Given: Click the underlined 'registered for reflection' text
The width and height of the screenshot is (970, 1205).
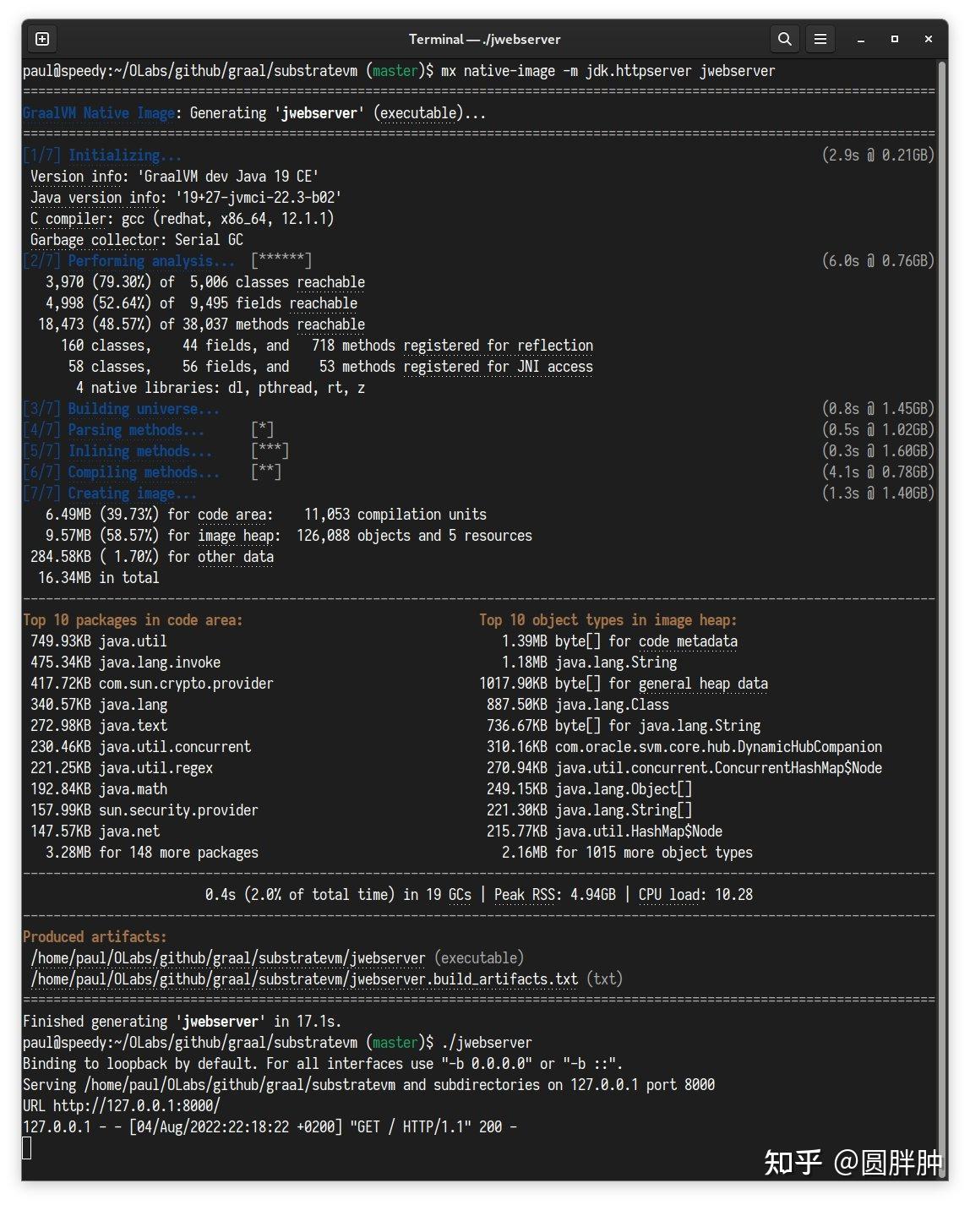Looking at the screenshot, I should (x=499, y=345).
